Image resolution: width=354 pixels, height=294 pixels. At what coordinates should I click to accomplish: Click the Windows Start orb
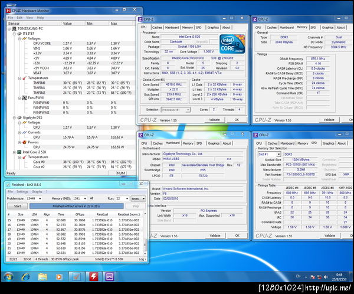pos(9,276)
